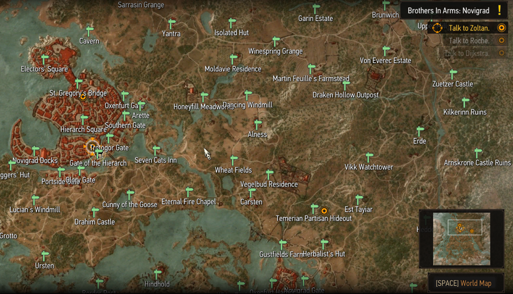This screenshot has width=513, height=294.
Task: Click the Brothers In Arms: Novigrad quest title
Action: [448, 11]
